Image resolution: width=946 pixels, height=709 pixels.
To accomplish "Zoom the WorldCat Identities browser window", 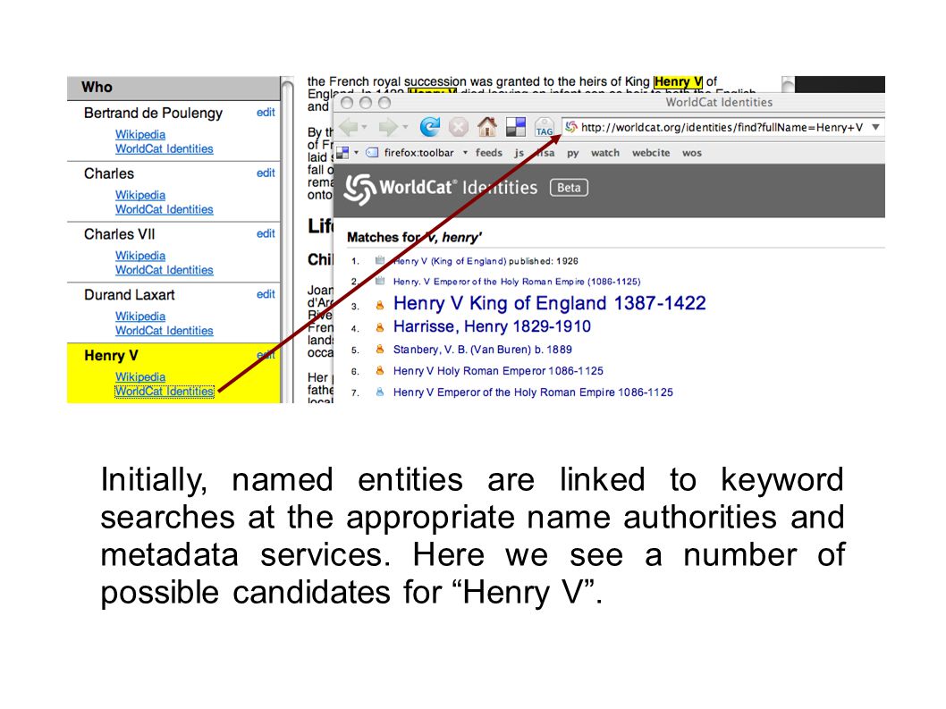I will (384, 103).
